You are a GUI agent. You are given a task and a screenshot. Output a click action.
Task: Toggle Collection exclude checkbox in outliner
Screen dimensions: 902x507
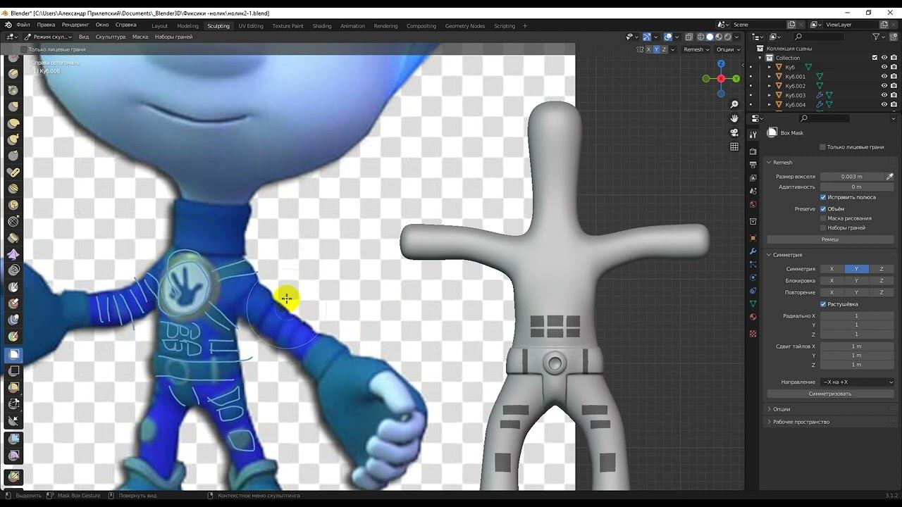click(875, 58)
